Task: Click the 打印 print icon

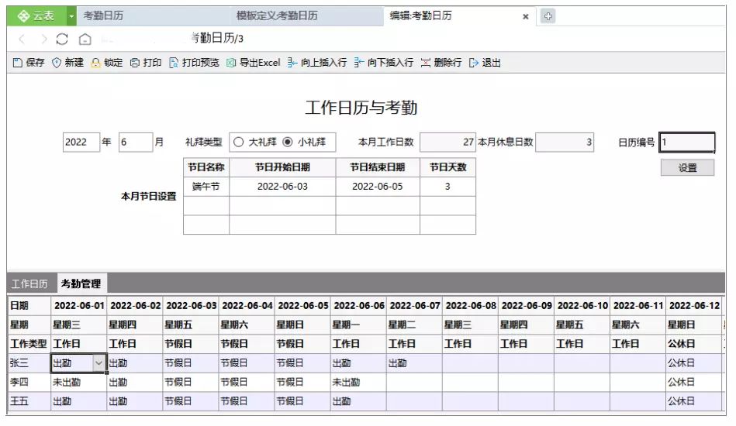Action: click(135, 63)
